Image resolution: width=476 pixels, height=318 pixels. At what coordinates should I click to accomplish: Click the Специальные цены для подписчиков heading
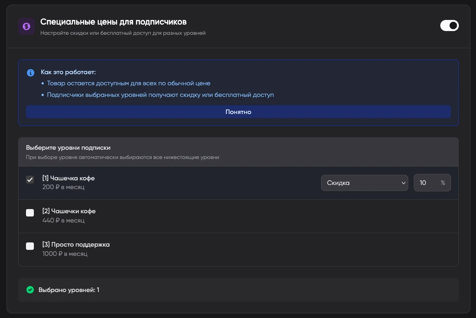(113, 22)
